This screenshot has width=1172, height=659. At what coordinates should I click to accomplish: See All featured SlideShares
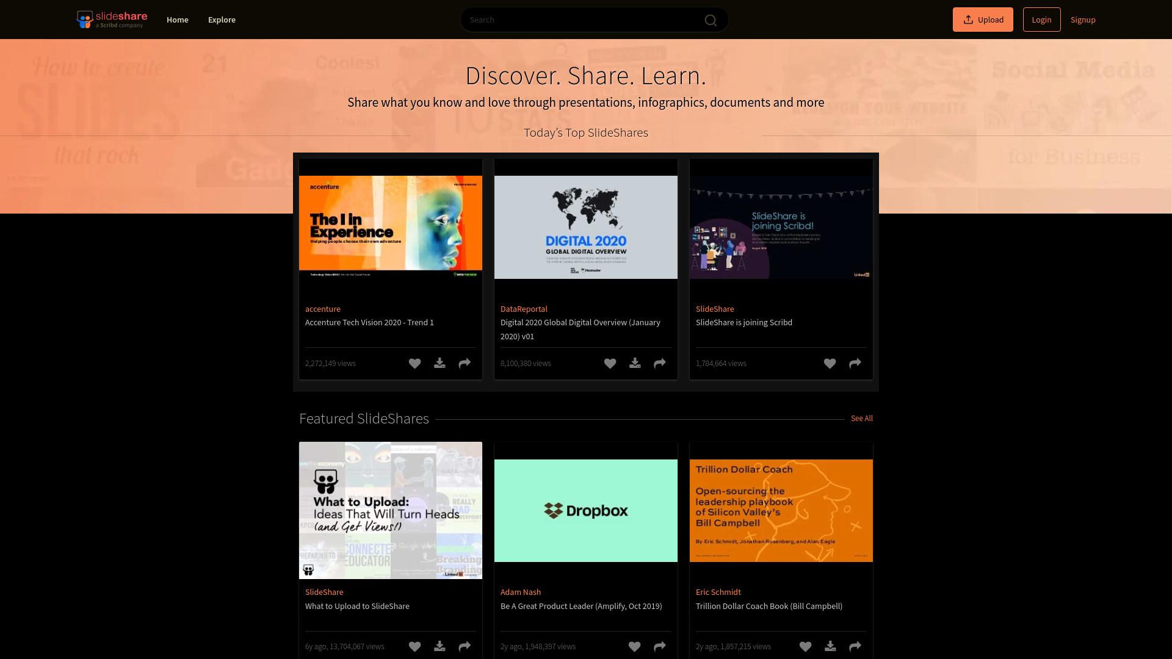(x=862, y=419)
